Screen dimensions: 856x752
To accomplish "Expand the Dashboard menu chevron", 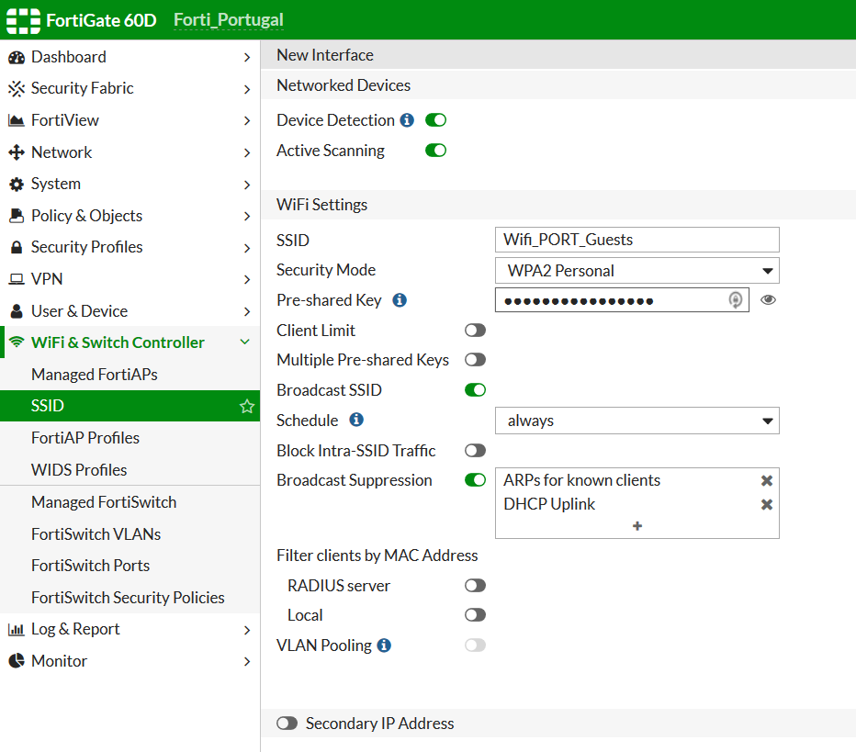I will (247, 57).
